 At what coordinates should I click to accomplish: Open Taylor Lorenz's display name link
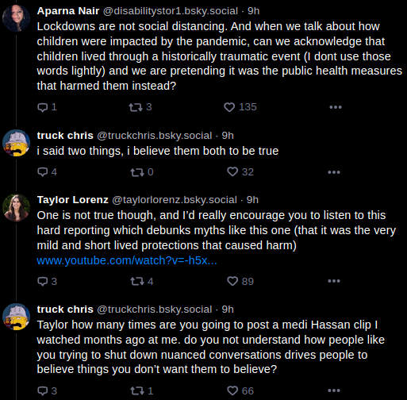[73, 200]
